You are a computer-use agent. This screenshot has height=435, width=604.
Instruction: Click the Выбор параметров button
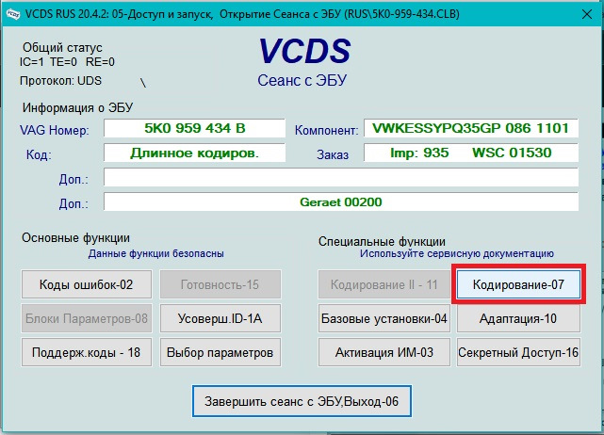[220, 352]
